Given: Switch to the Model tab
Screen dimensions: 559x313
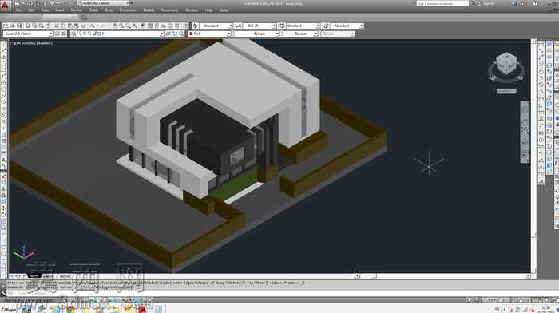Looking at the screenshot, I should [x=34, y=276].
